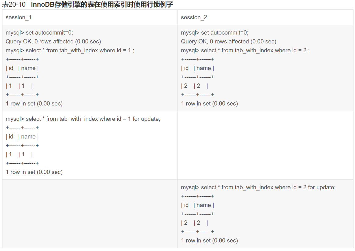The height and width of the screenshot is (251, 355).
Task: Click session_2's Query OK result line
Action: 229,42
